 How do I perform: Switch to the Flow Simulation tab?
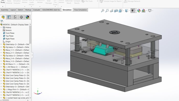(81, 10)
